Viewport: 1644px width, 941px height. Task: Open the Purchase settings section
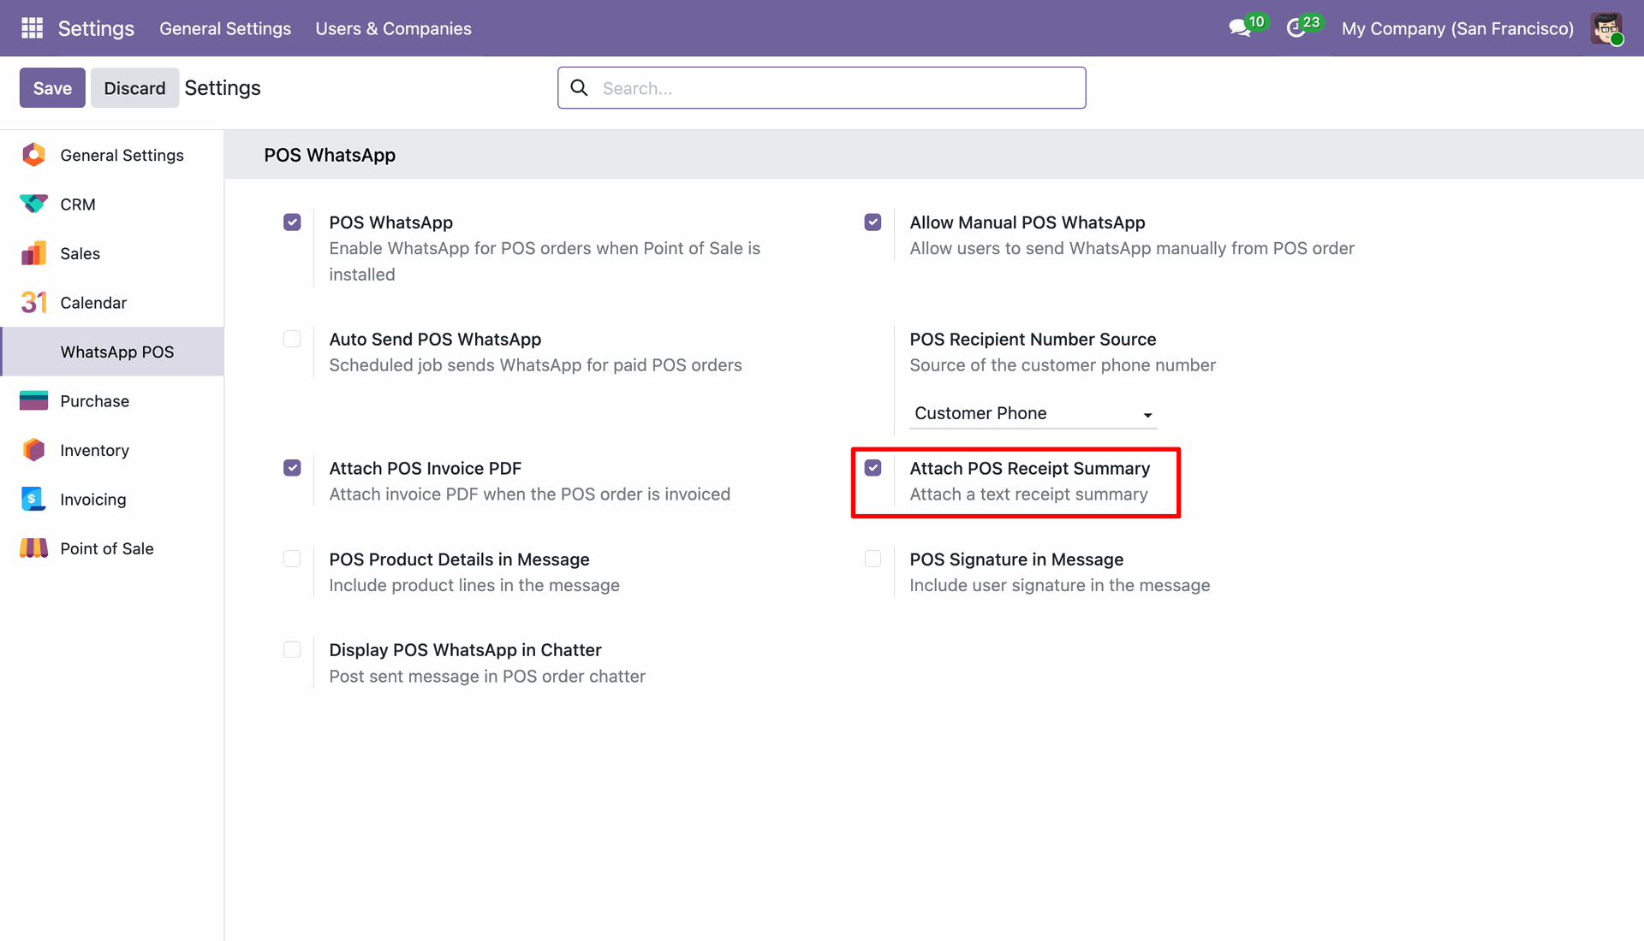112,401
